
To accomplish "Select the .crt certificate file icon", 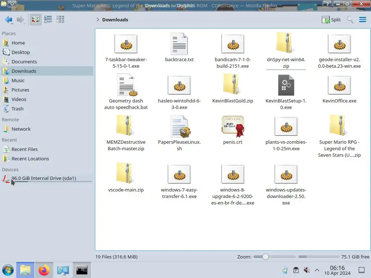I will [x=233, y=126].
